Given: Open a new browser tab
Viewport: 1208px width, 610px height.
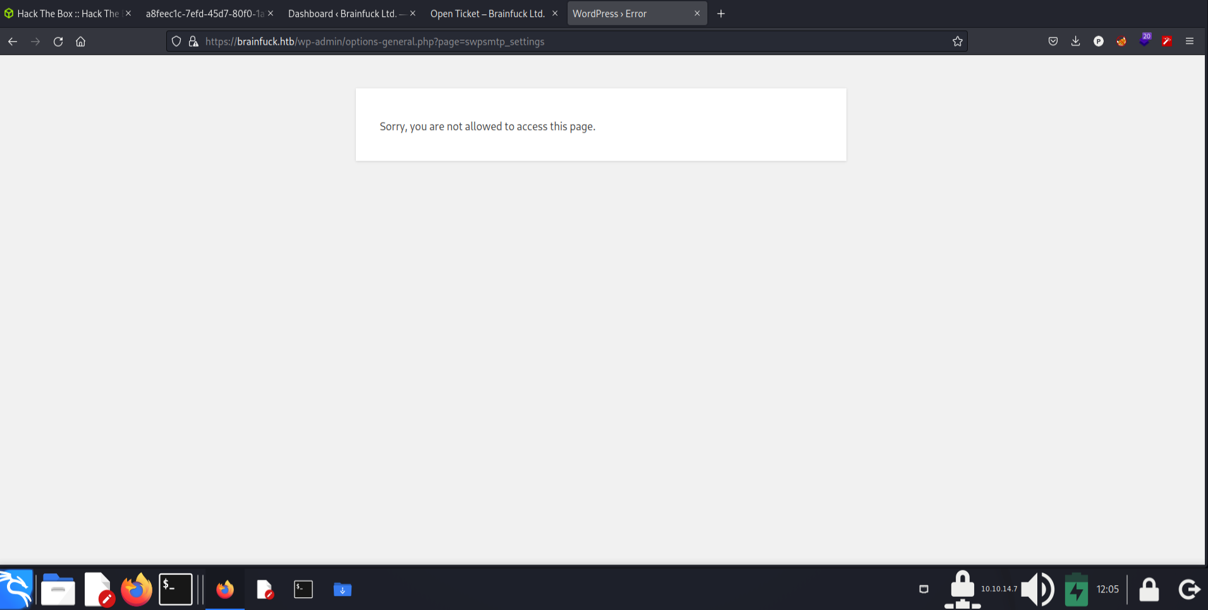Looking at the screenshot, I should [x=721, y=14].
